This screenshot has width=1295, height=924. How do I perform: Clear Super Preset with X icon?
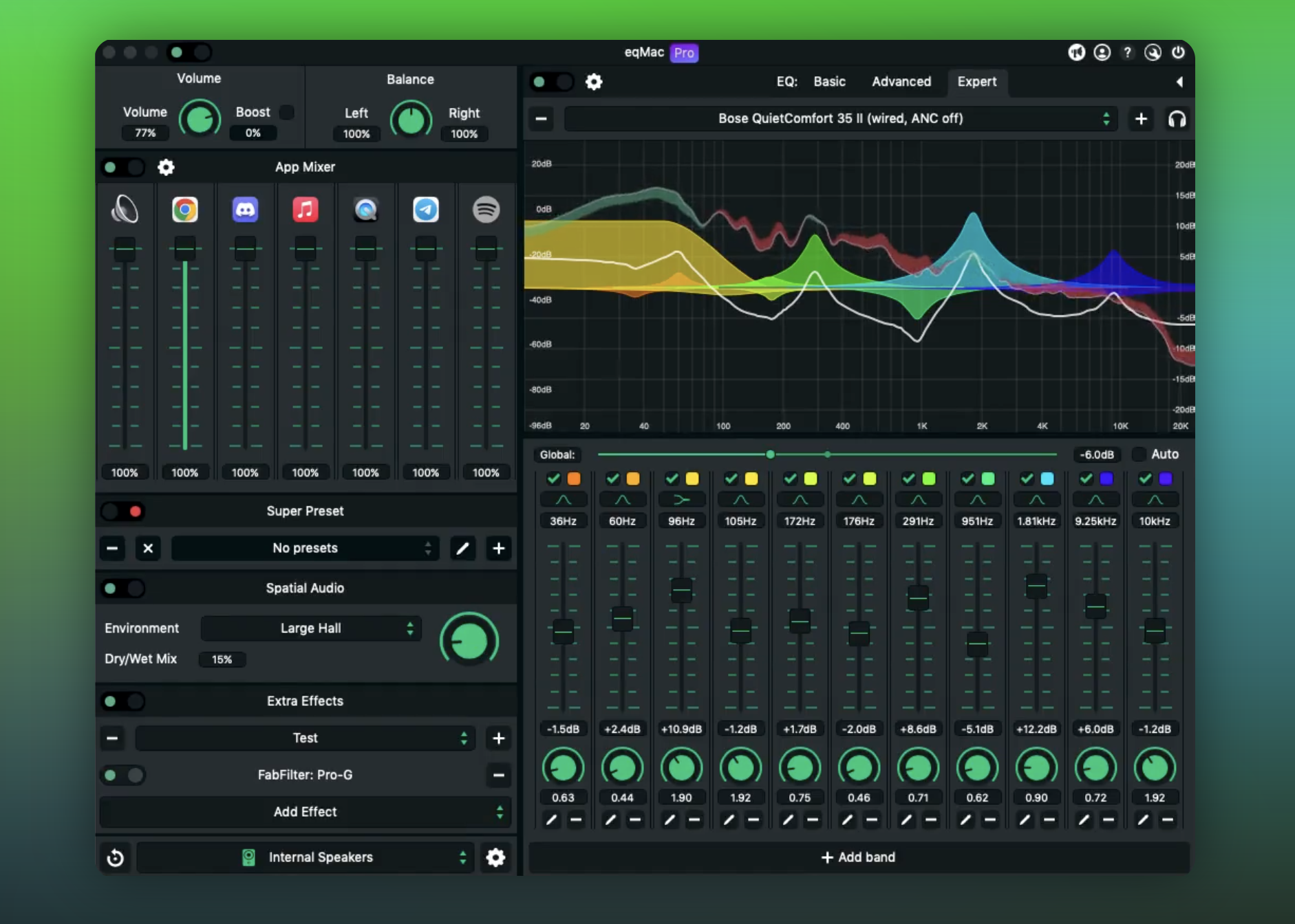[148, 549]
